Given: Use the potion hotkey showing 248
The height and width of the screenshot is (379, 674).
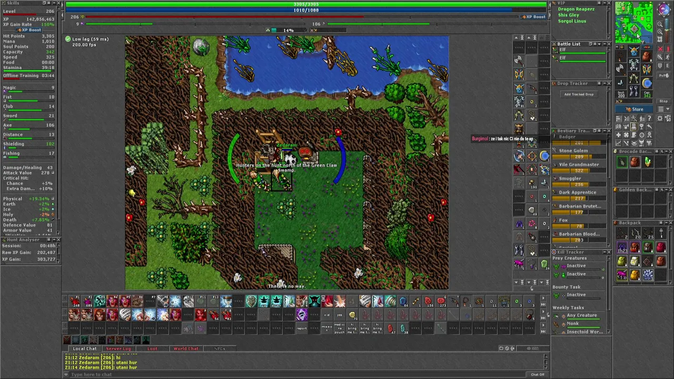Looking at the screenshot, I should point(74,301).
